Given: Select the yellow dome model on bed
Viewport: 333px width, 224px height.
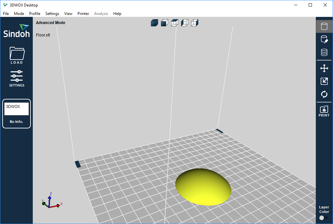Looking at the screenshot, I should point(203,187).
